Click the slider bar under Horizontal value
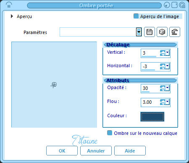189x163 pixels. (x=148, y=70)
